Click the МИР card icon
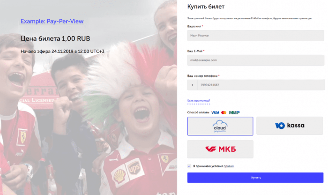The height and width of the screenshot is (195, 328). pyautogui.click(x=234, y=112)
